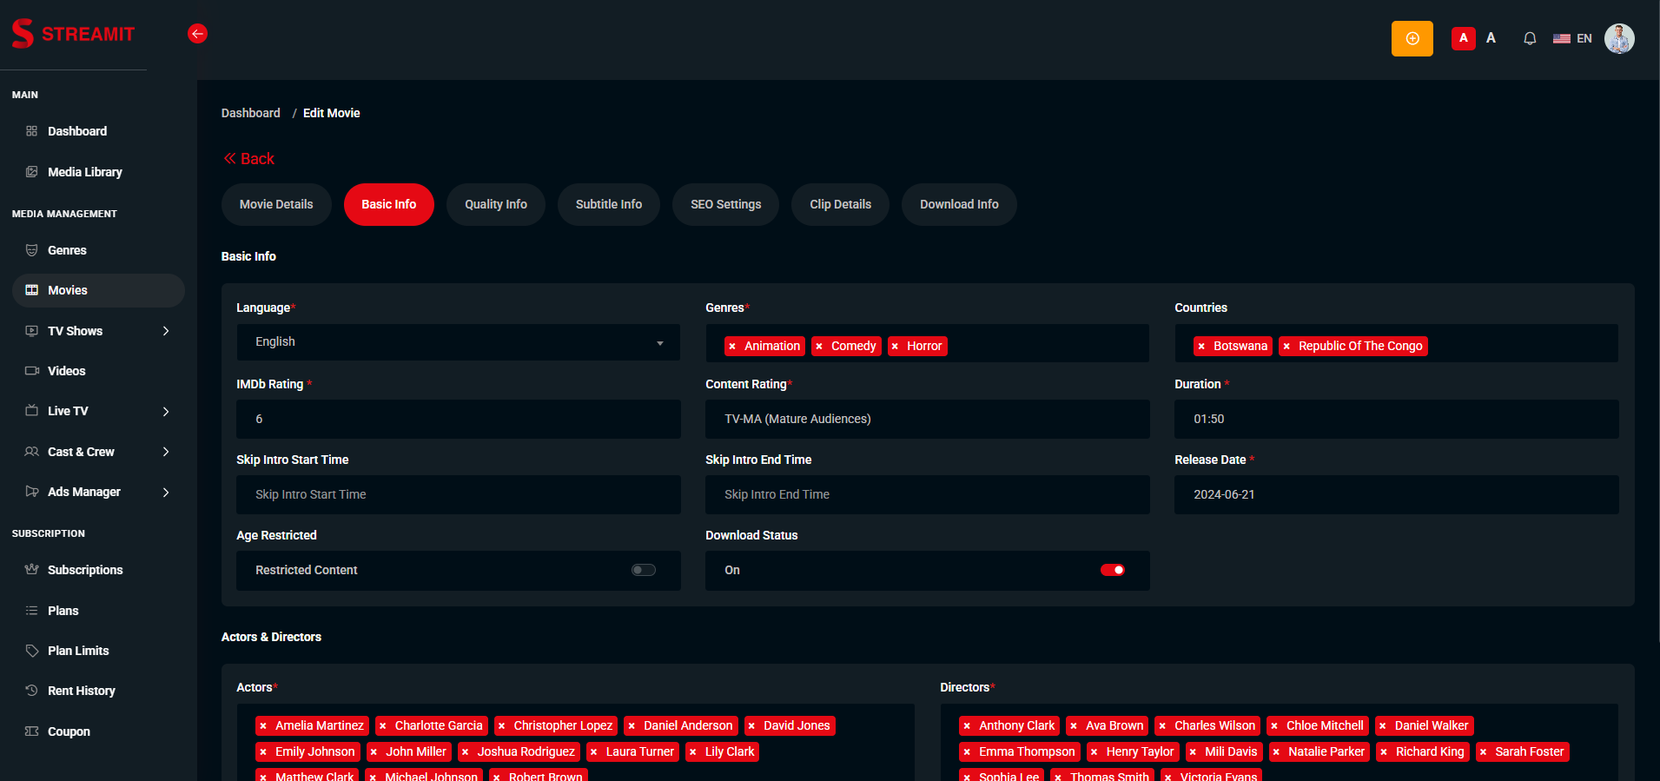Expand the Cast & Crew submenu

click(x=166, y=452)
